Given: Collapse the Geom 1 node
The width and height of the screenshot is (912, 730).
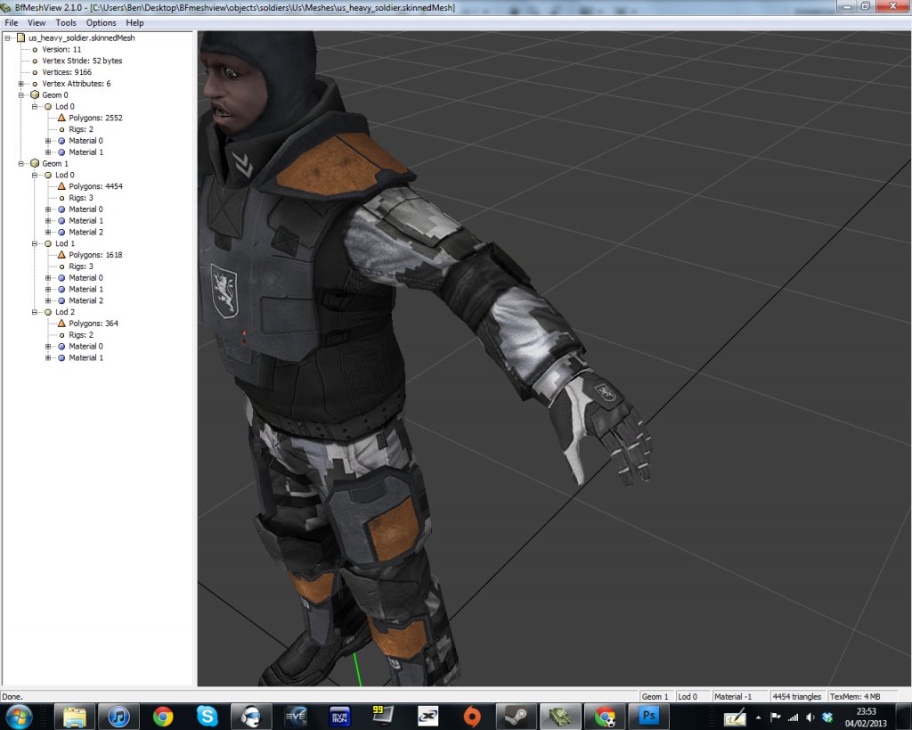Looking at the screenshot, I should coord(21,164).
